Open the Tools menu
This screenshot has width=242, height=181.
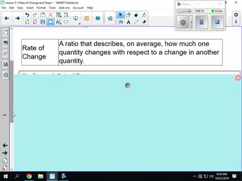tap(52, 8)
